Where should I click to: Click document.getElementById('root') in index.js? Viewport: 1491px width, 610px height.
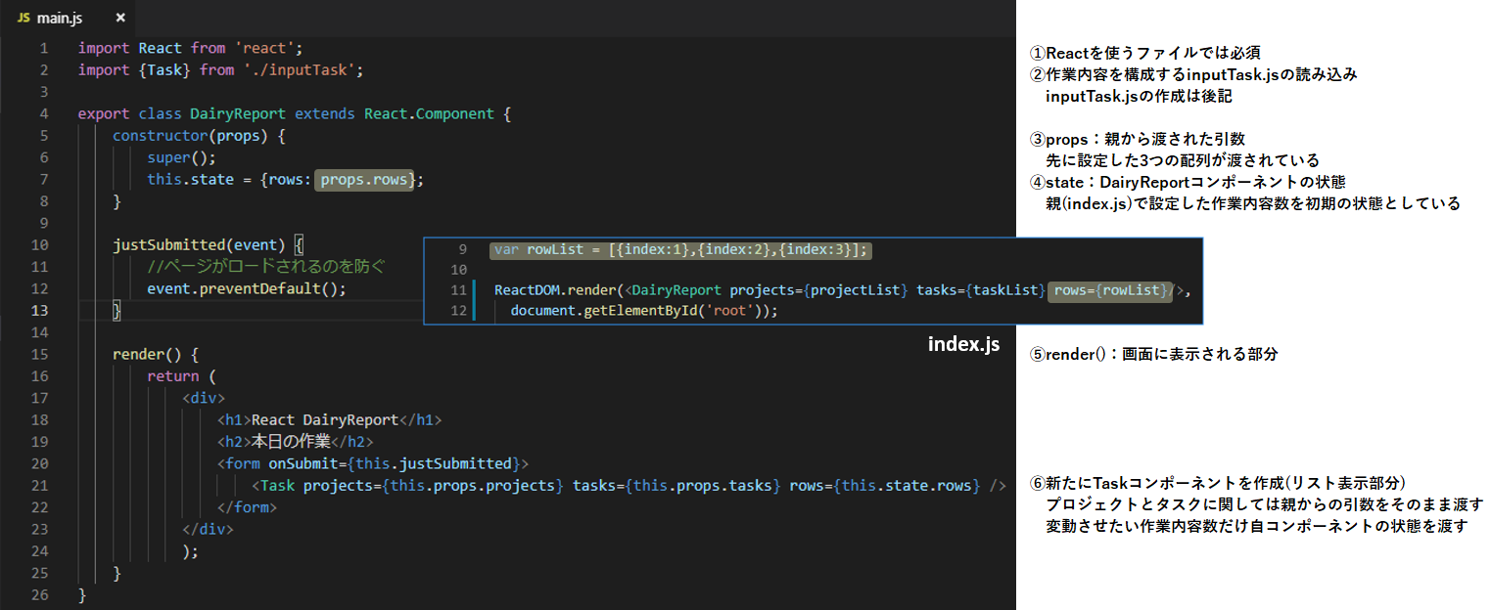640,310
